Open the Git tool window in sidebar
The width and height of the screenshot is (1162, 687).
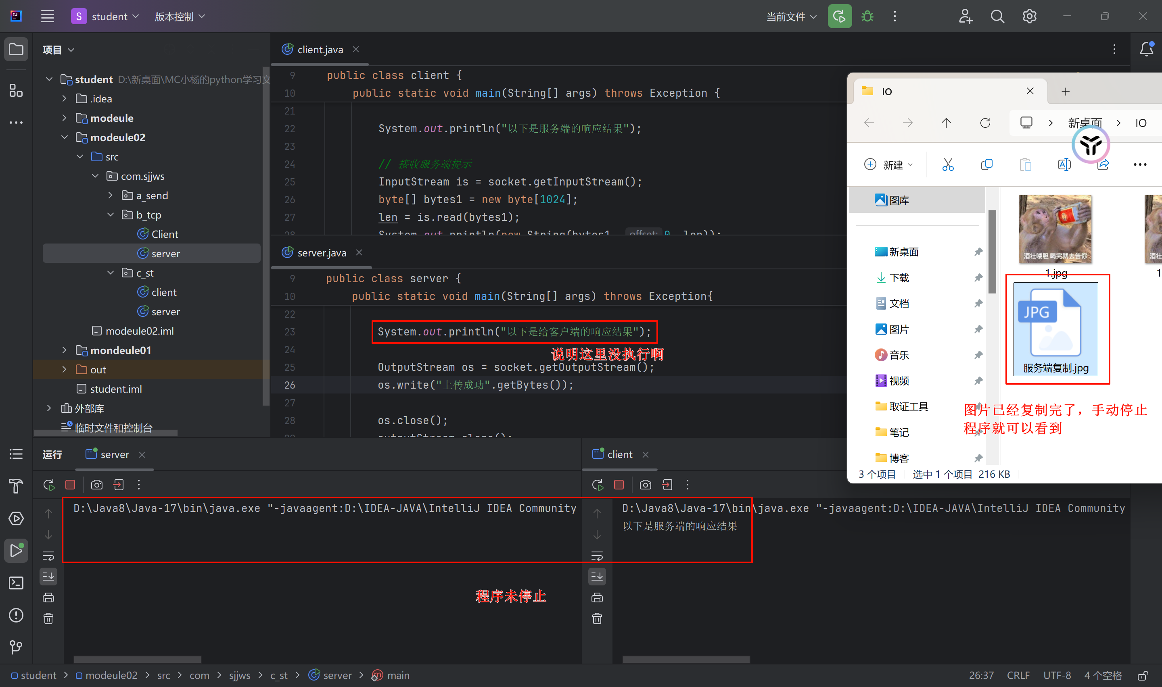[x=16, y=647]
